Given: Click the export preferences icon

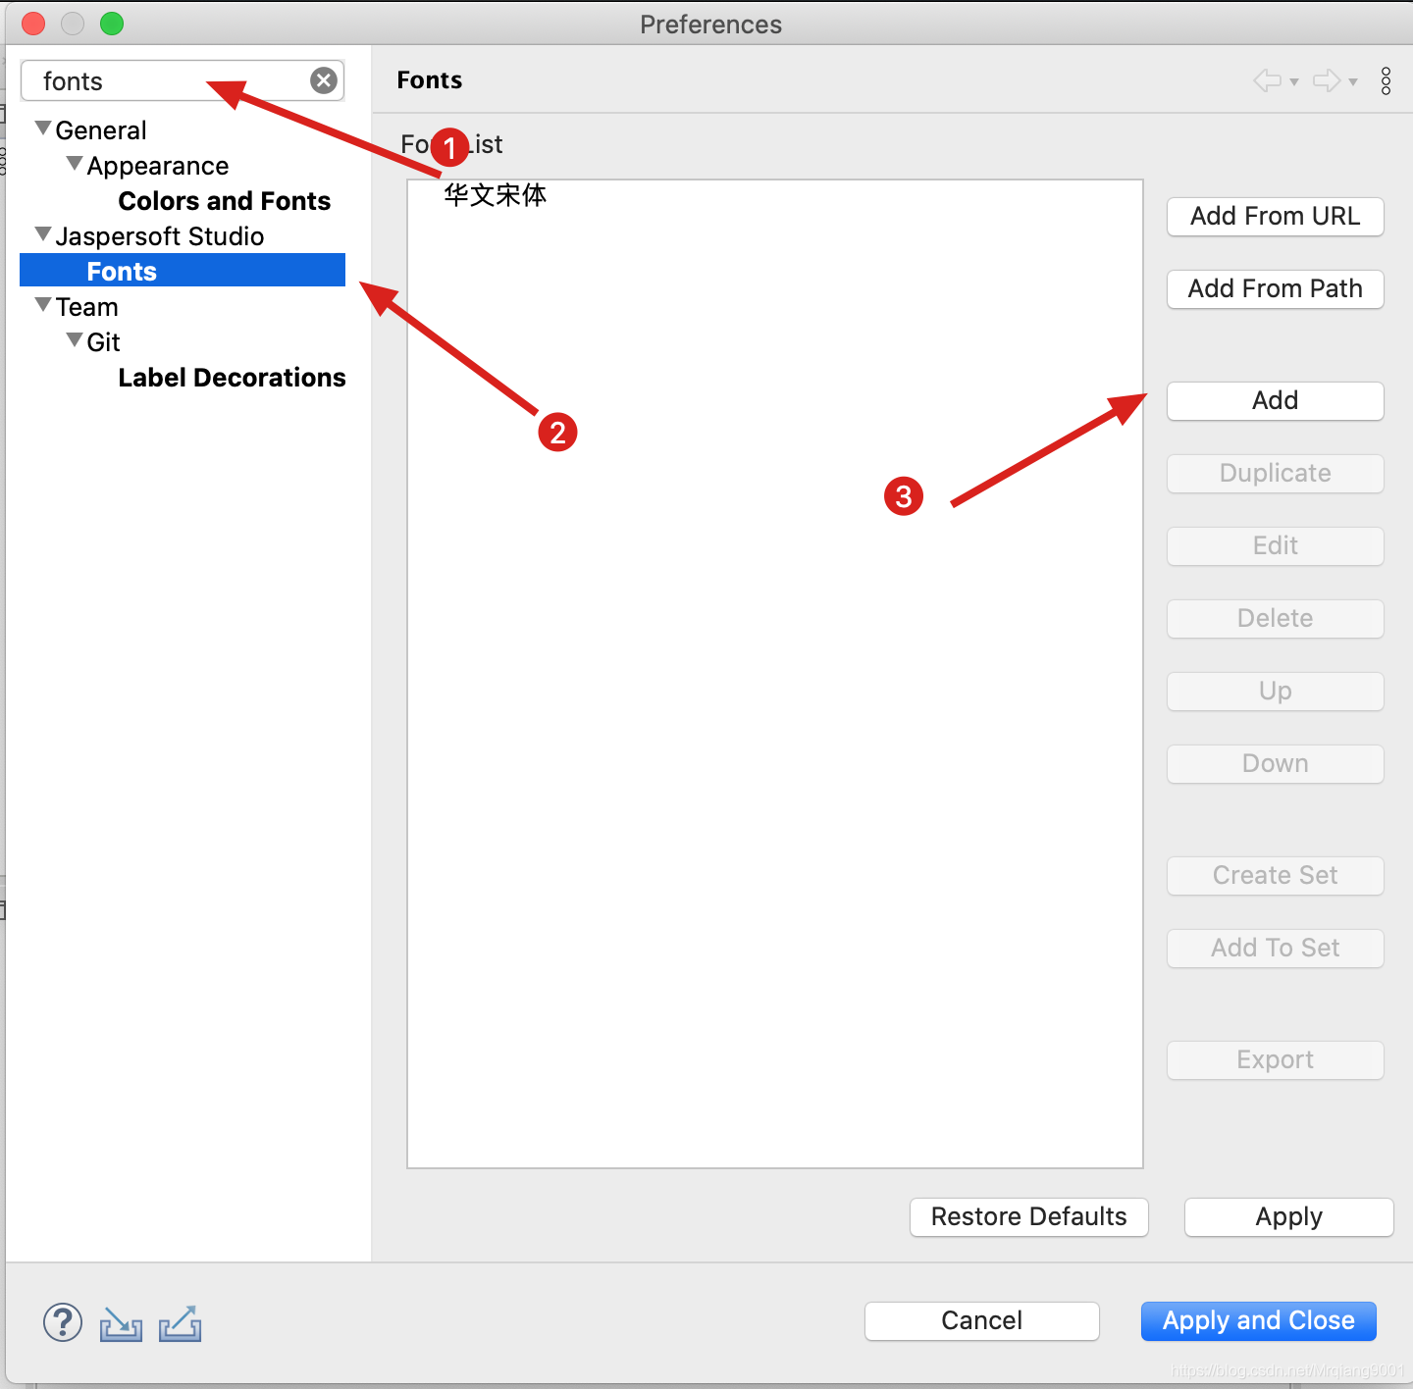Looking at the screenshot, I should (181, 1323).
